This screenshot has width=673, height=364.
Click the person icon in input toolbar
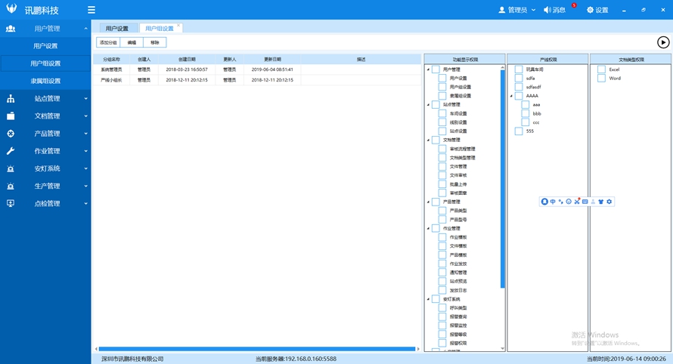pyautogui.click(x=593, y=202)
